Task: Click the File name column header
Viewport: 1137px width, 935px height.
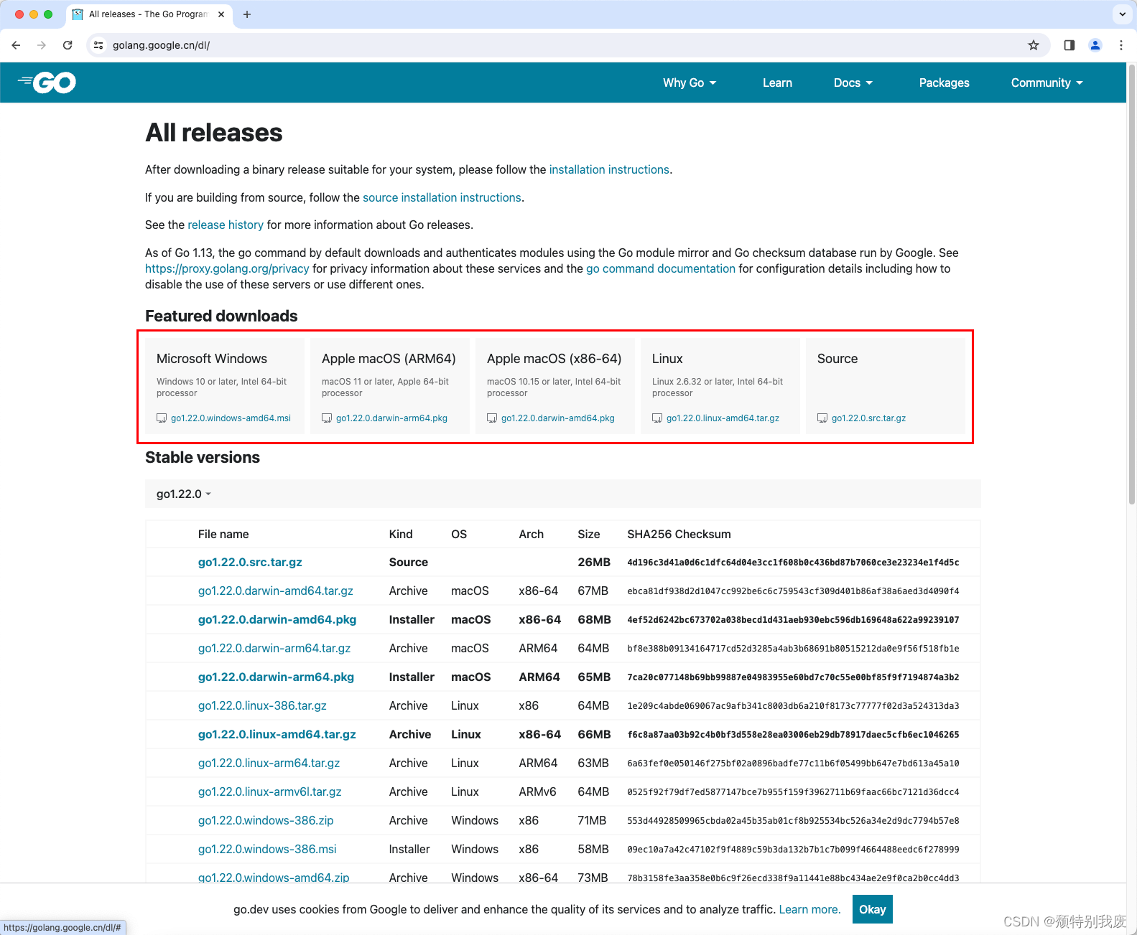Action: pos(223,534)
